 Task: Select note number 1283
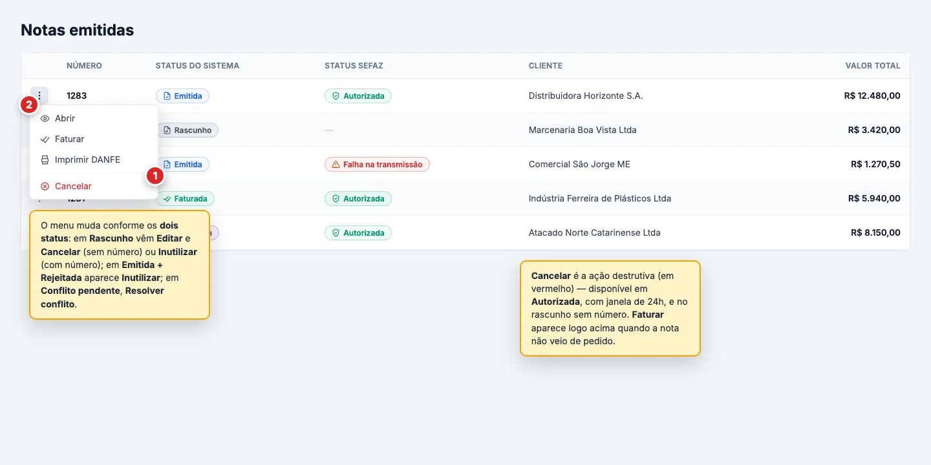(76, 96)
